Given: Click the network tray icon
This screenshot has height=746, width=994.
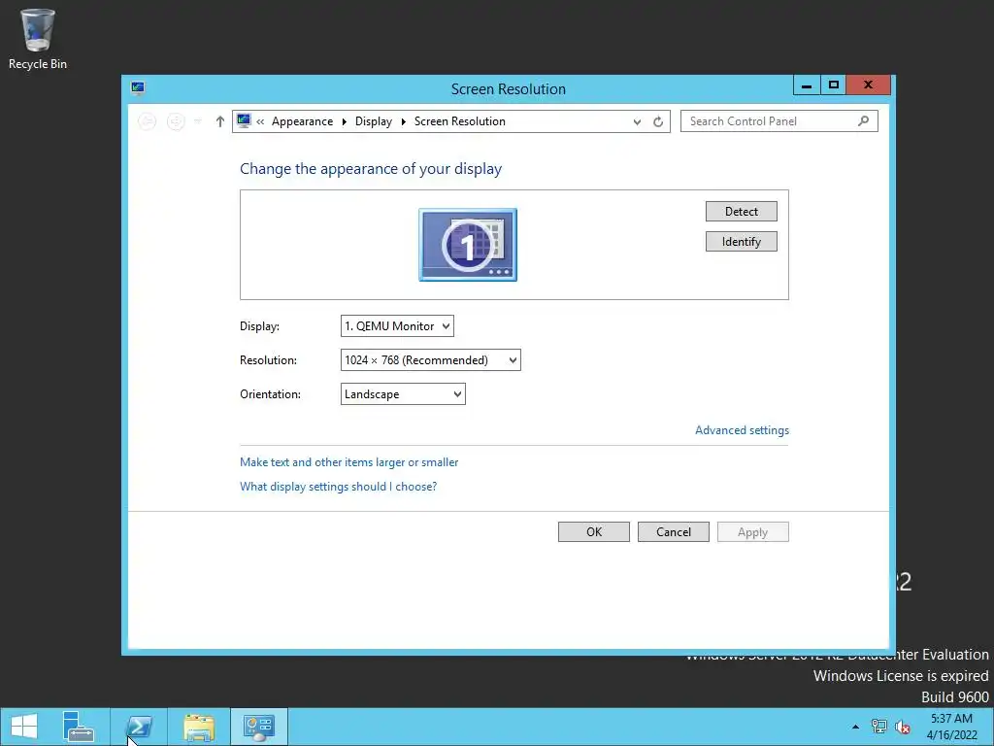Looking at the screenshot, I should (879, 727).
